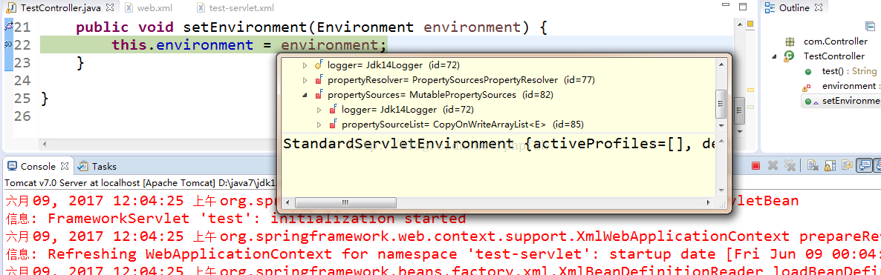Click the field icon beside propertyResolver
This screenshot has height=275, width=881.
(319, 80)
